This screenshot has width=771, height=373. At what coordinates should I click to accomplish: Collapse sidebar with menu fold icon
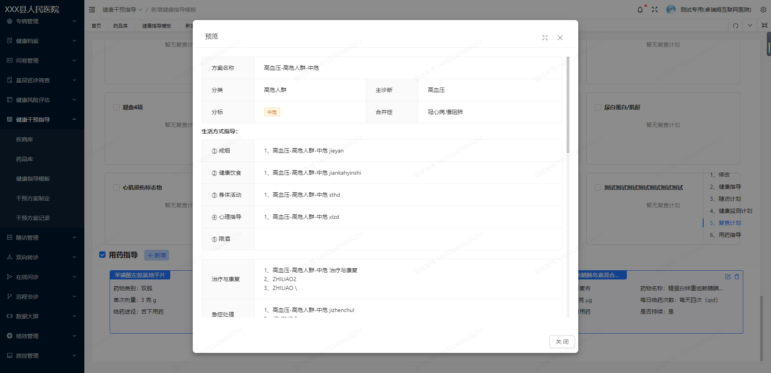coord(92,10)
